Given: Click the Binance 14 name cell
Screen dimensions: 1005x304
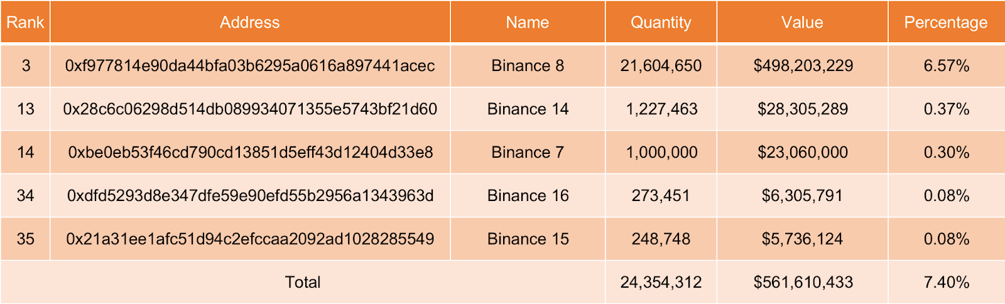Looking at the screenshot, I should point(528,109).
